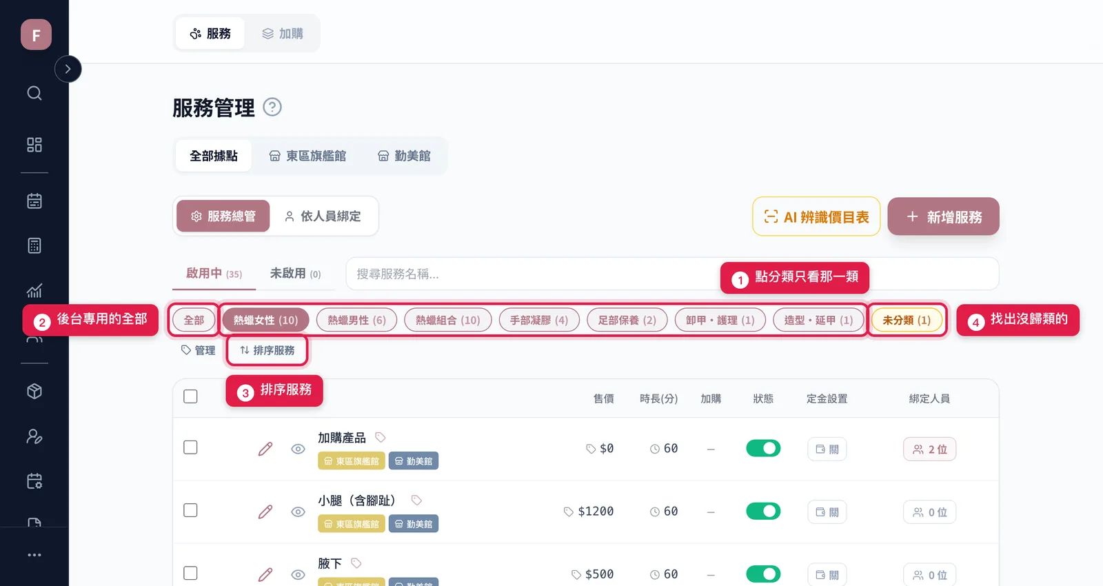Open the 2 位 bound staff for 加購產品

[x=929, y=449]
